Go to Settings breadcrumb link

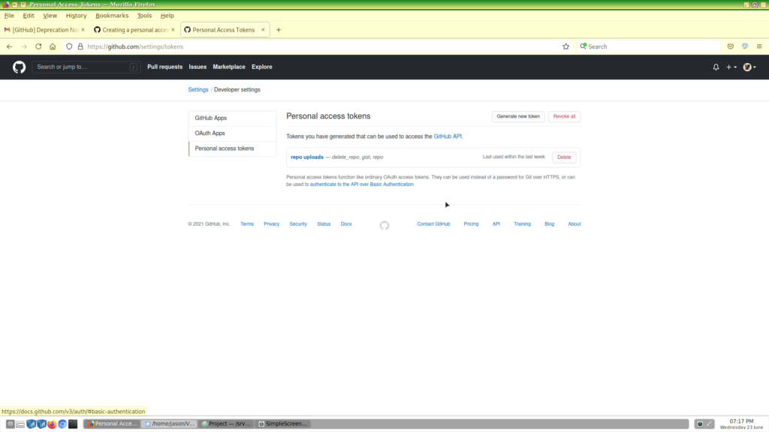(198, 90)
